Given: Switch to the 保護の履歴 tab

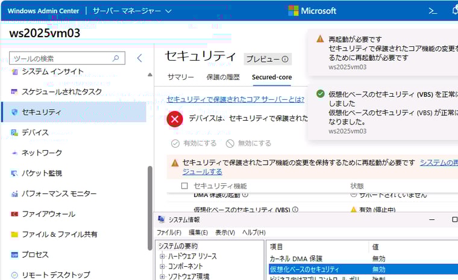Looking at the screenshot, I should 223,78.
